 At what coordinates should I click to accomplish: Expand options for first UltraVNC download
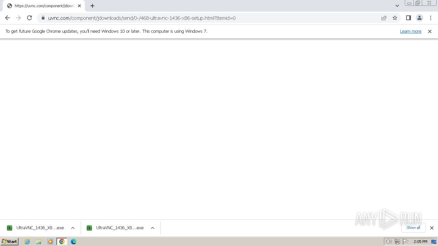click(73, 228)
